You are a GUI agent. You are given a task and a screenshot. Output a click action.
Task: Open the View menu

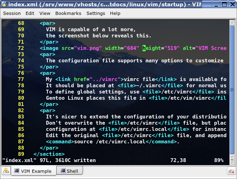[x=45, y=14]
